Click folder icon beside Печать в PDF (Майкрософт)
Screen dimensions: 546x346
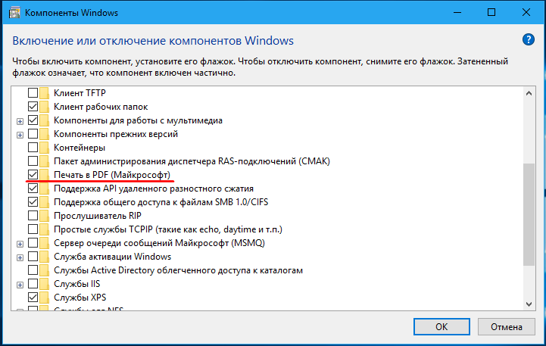tap(44, 175)
